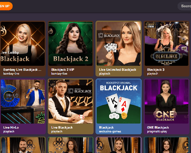Open Blackjack 3 Lucky Streak thumbnail
The height and width of the screenshot is (153, 191).
[x=167, y=44]
